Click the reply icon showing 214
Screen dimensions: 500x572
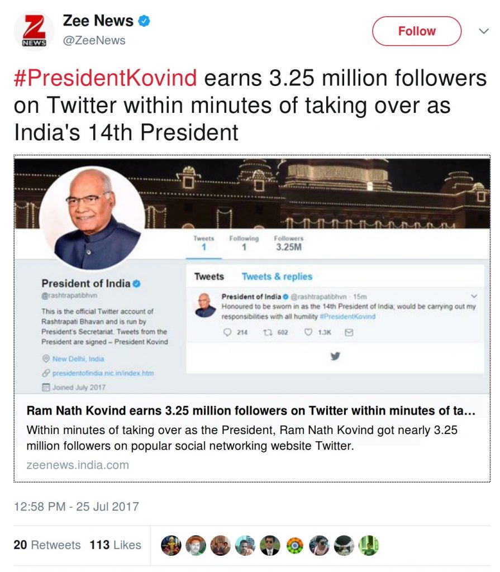pos(227,332)
